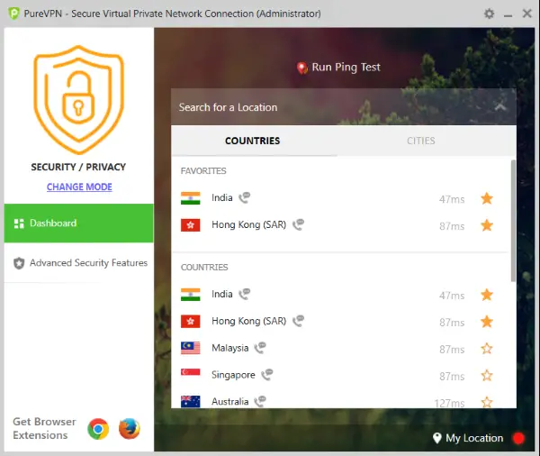This screenshot has height=456, width=540.
Task: Click VoIP icon beside Australia
Action: point(260,402)
